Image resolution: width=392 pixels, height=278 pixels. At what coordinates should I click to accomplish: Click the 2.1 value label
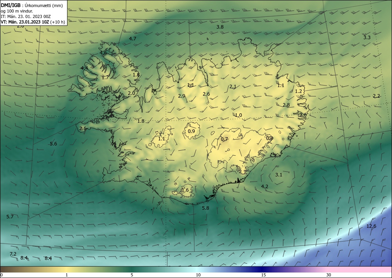coord(233,87)
